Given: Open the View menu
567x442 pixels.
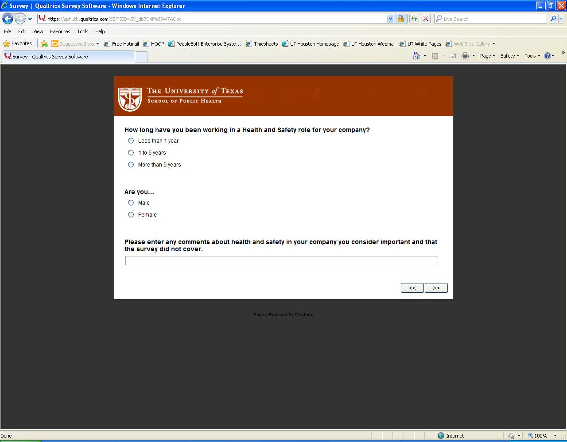Looking at the screenshot, I should coord(38,31).
